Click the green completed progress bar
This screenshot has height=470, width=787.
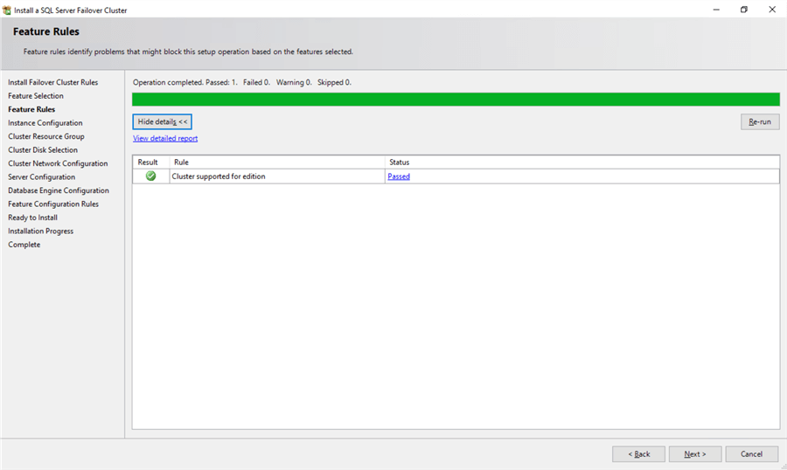tap(456, 100)
